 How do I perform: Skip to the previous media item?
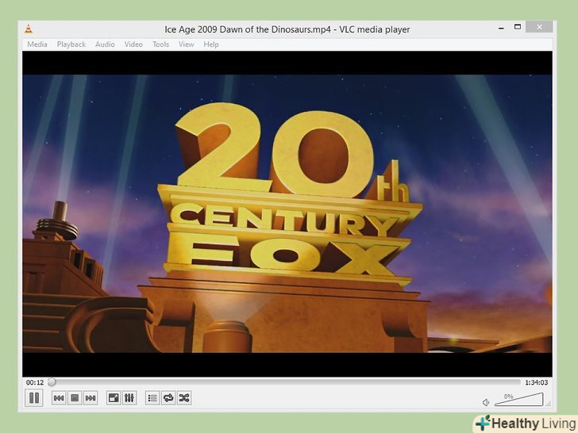(x=59, y=398)
